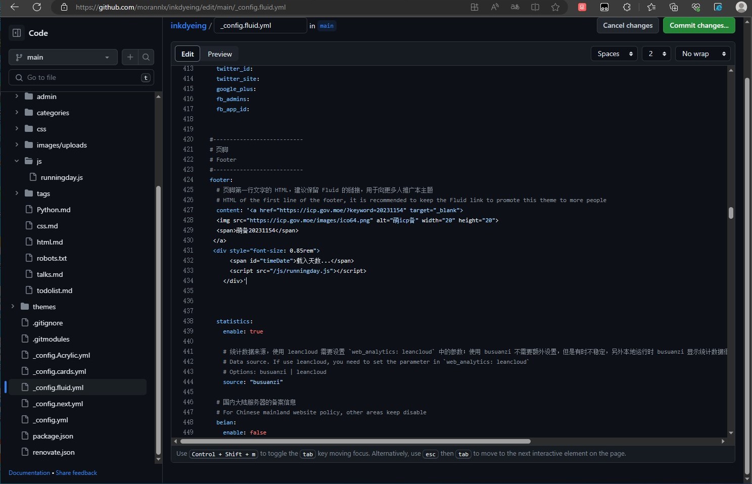The height and width of the screenshot is (484, 752).
Task: Open .gitignore file
Action: click(48, 323)
